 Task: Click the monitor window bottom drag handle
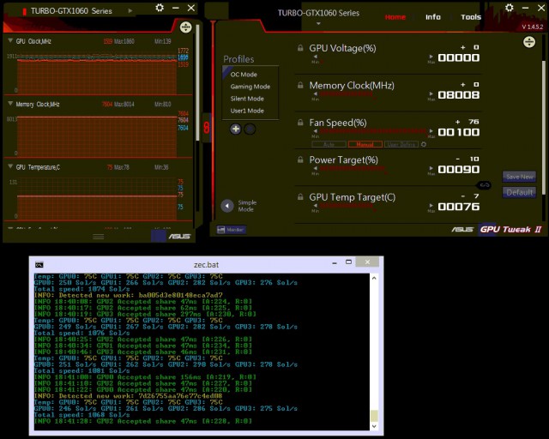[99, 237]
